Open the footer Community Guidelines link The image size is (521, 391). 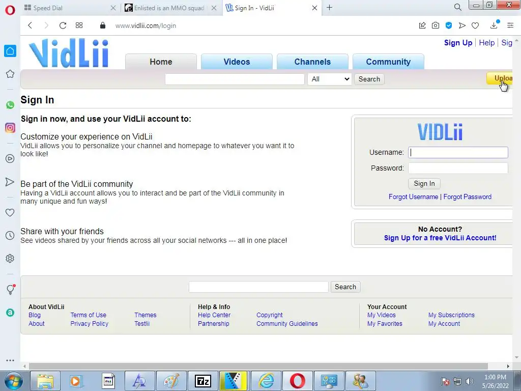coord(287,323)
